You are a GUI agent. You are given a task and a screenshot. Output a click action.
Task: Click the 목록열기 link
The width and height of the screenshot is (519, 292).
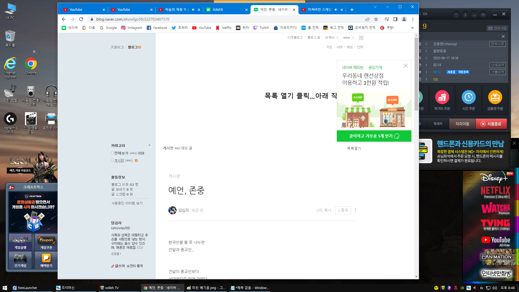coord(354,148)
